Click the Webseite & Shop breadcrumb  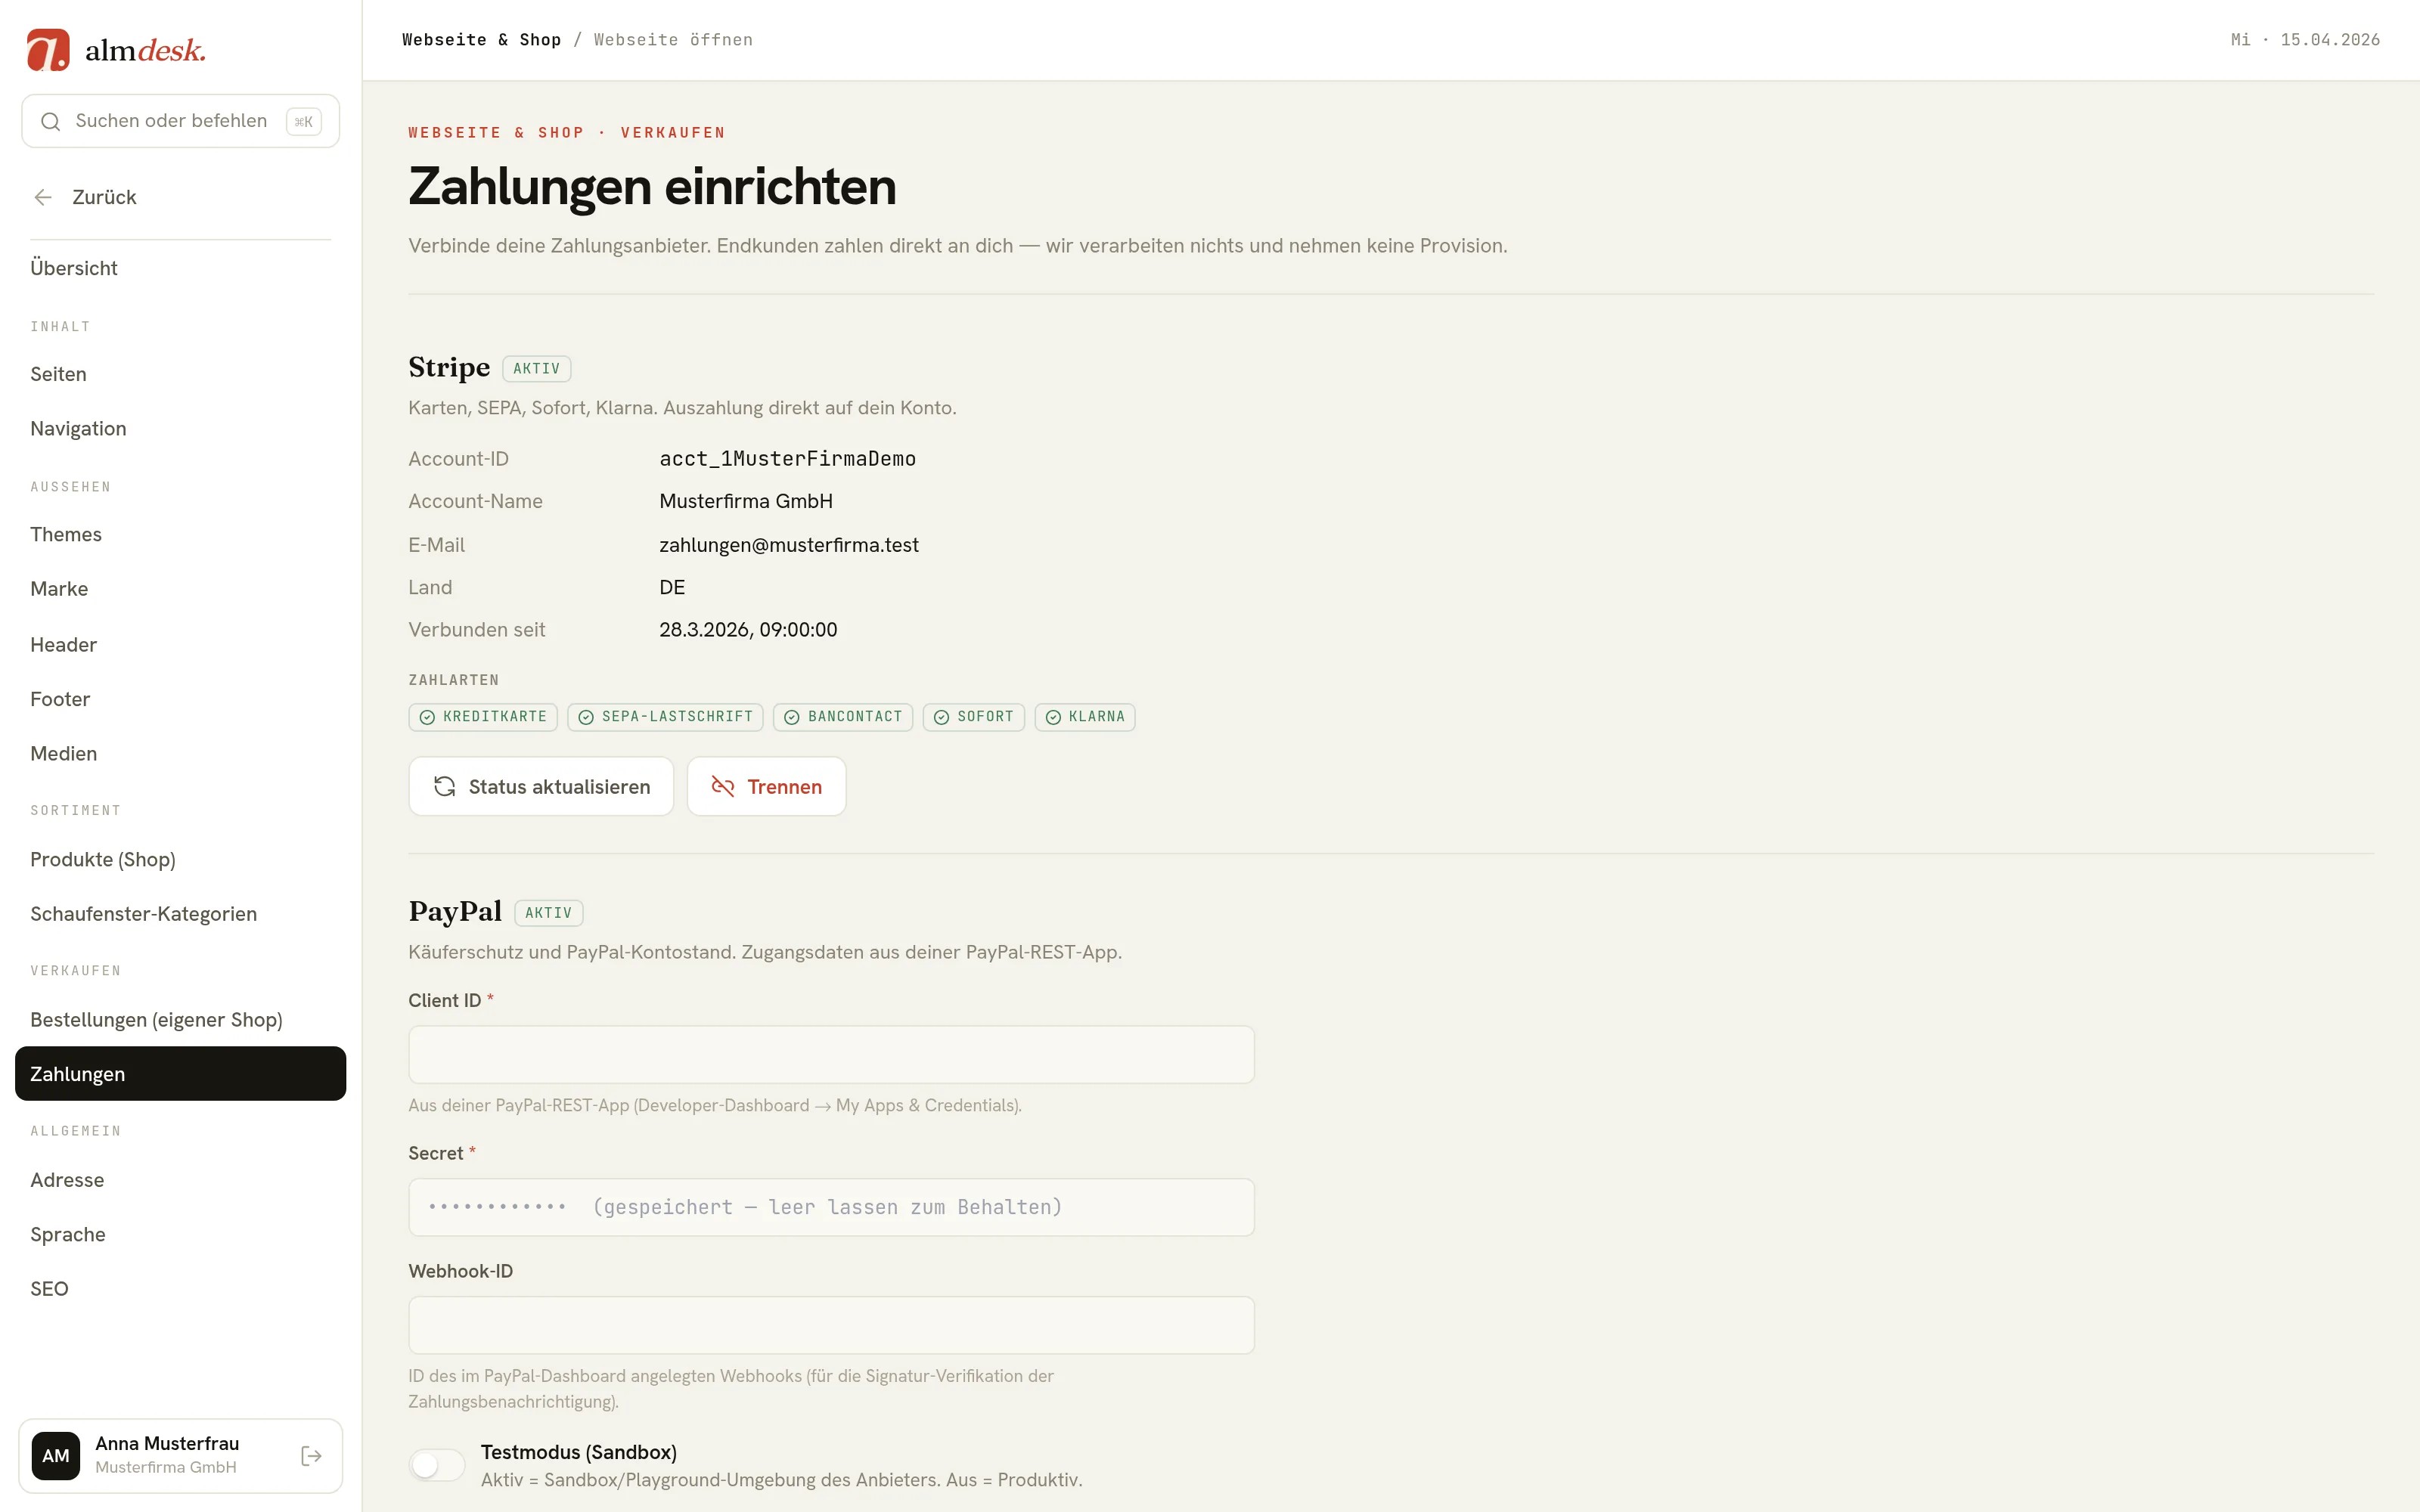[481, 40]
